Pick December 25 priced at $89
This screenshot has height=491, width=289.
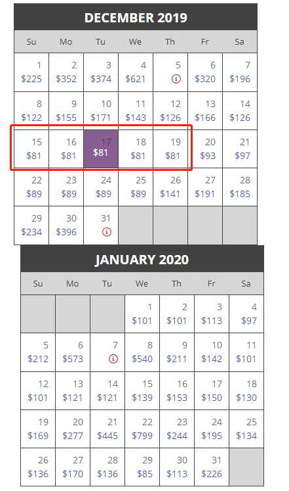click(136, 187)
